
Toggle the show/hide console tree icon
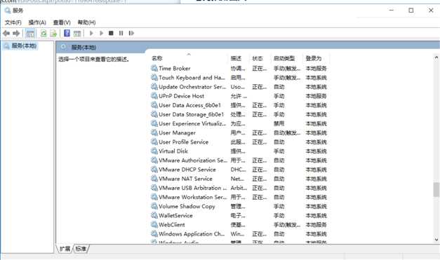click(30, 34)
